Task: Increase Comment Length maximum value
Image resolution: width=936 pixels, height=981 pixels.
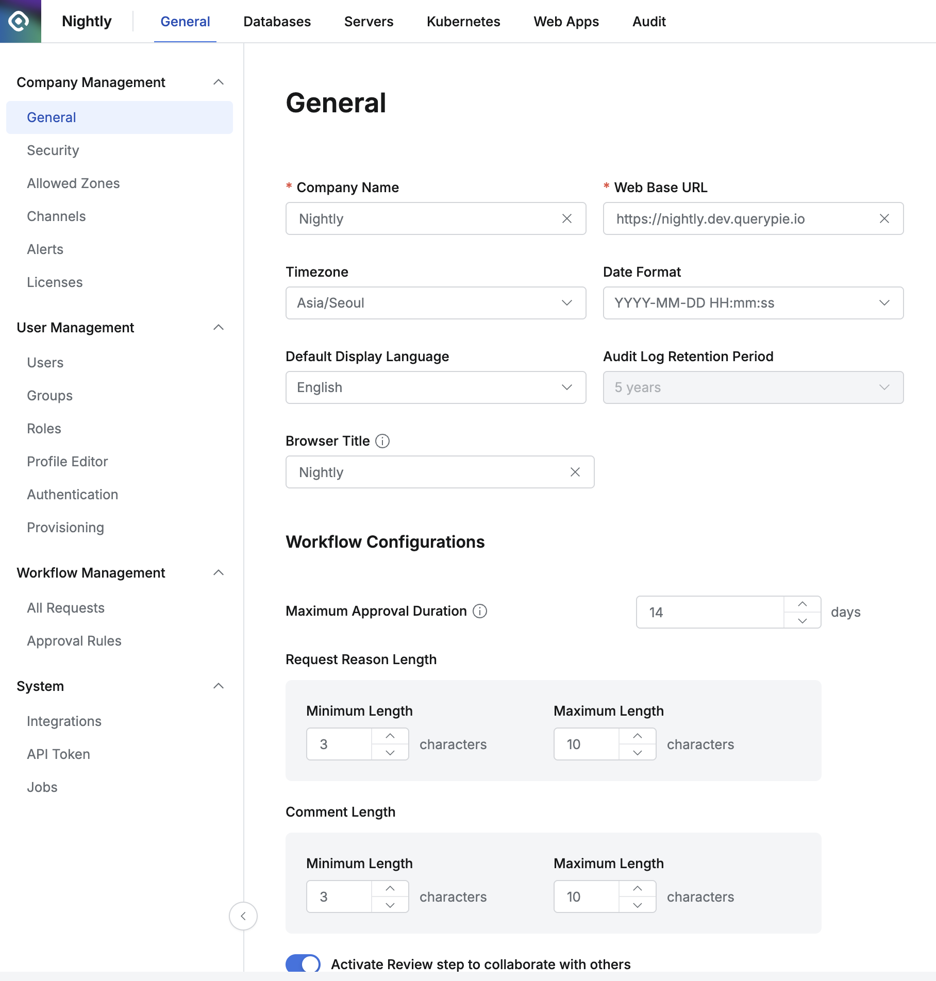Action: [638, 888]
